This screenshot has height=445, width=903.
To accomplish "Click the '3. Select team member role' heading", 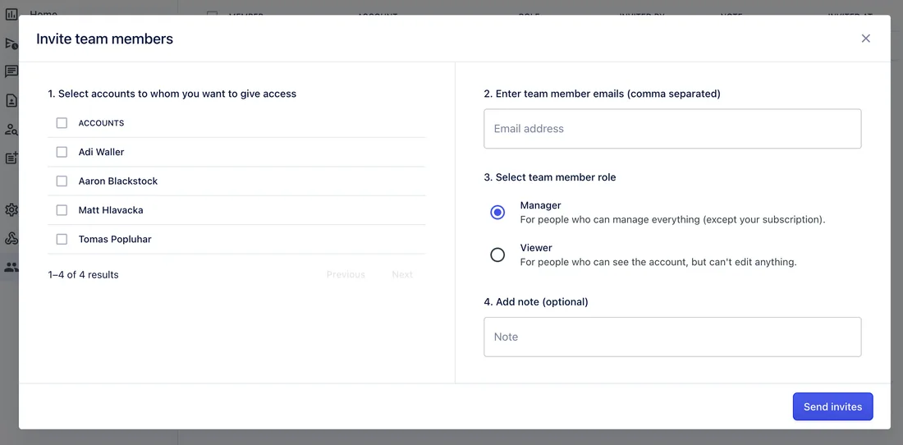I will (550, 177).
